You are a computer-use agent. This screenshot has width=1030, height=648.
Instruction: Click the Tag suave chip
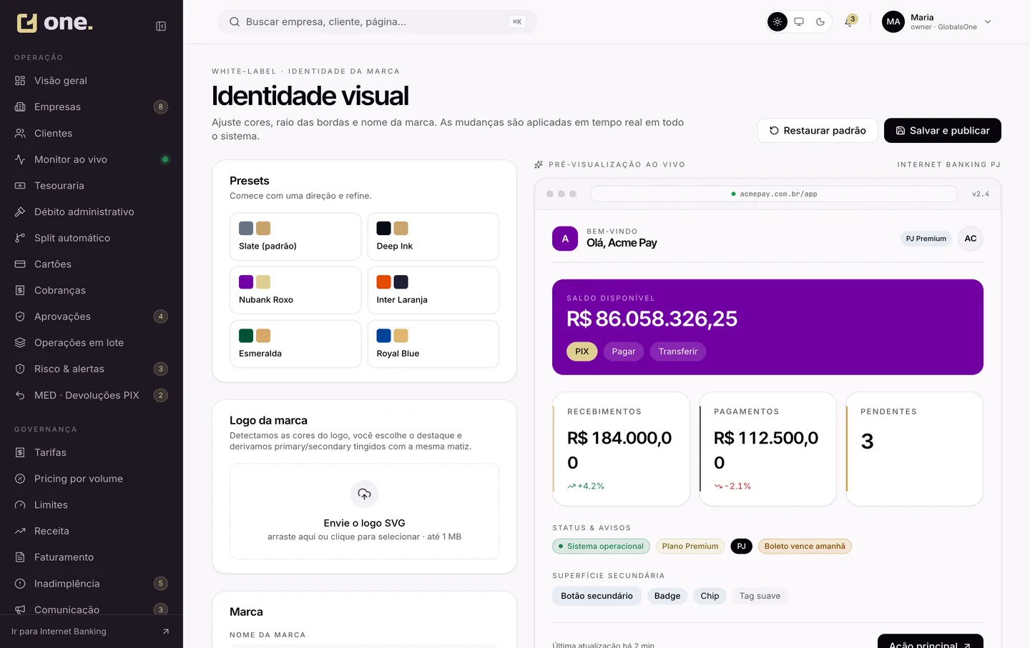click(760, 596)
